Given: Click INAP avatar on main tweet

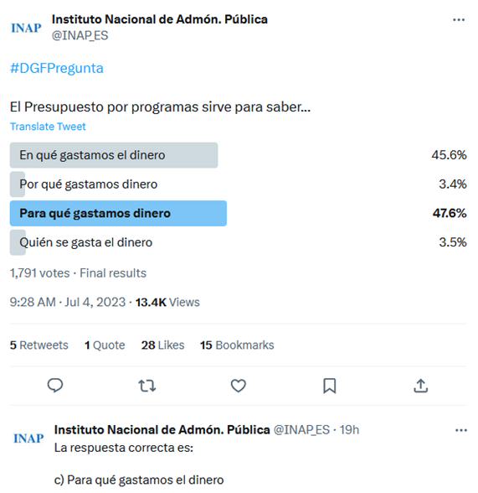Looking at the screenshot, I should 26,28.
